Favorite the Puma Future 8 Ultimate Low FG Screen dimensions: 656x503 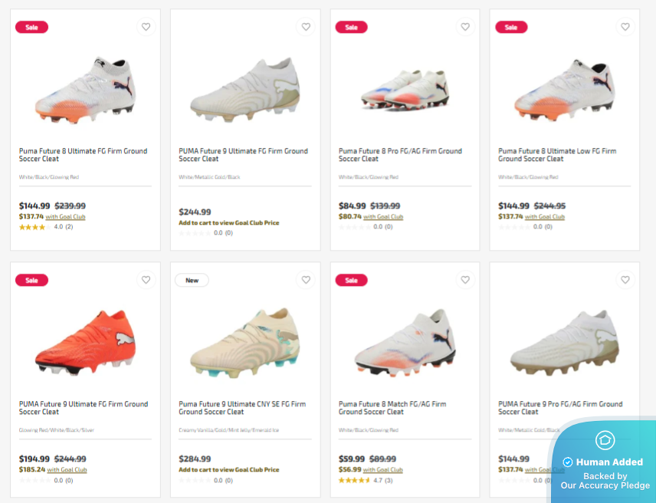click(x=625, y=27)
